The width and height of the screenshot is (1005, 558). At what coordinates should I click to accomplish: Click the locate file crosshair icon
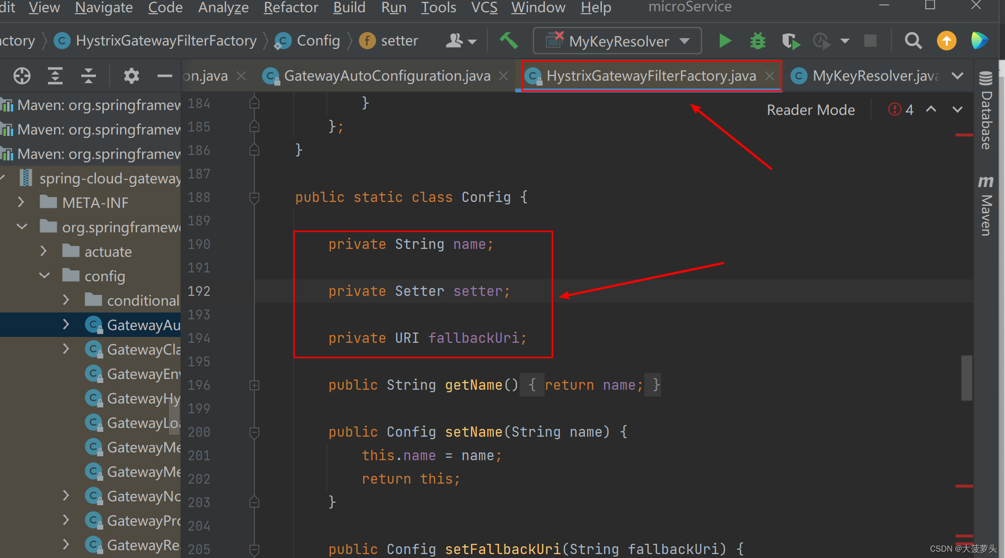pyautogui.click(x=22, y=76)
